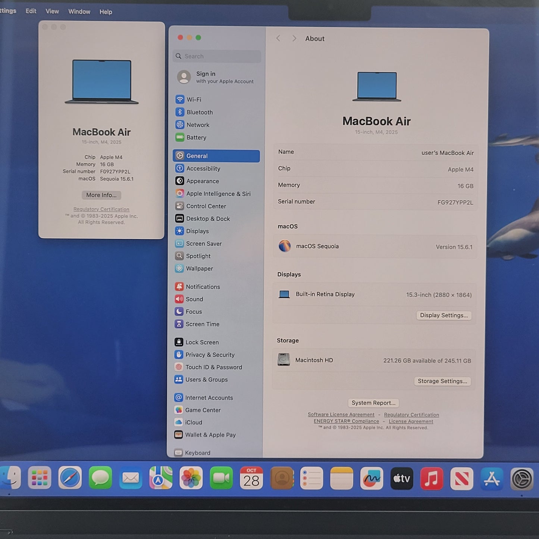Open the Window menu

click(x=79, y=12)
